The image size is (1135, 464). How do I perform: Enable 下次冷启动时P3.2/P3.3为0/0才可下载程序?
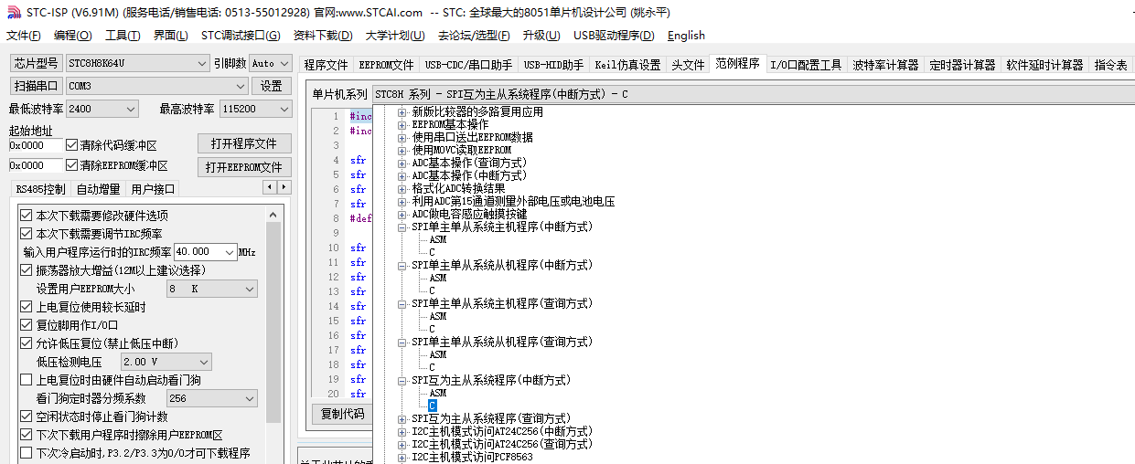point(26,453)
